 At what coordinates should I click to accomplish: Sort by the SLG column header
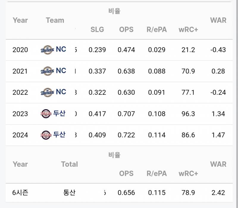click(97, 30)
